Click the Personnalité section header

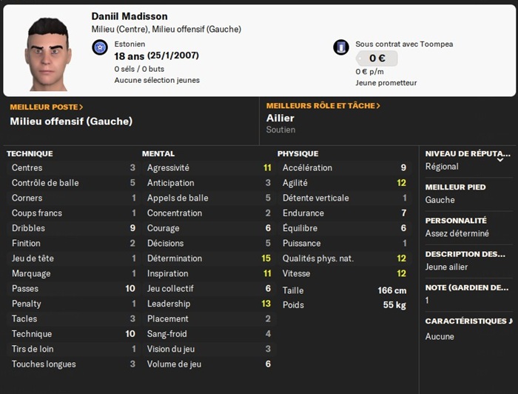(x=456, y=221)
